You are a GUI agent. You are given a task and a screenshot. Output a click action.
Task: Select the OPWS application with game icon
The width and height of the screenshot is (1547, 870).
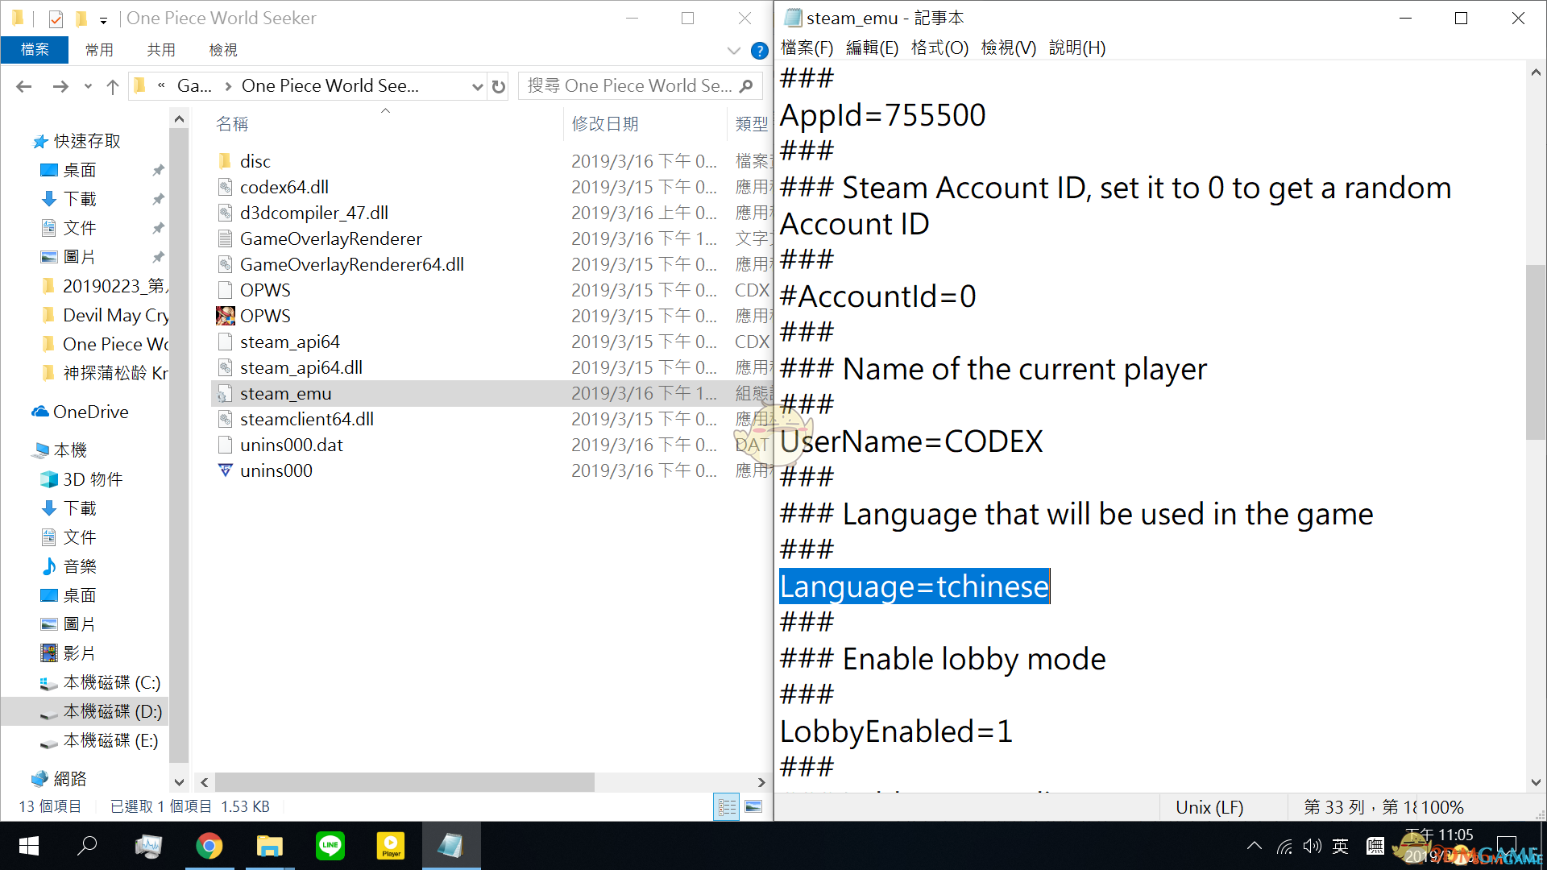(265, 316)
